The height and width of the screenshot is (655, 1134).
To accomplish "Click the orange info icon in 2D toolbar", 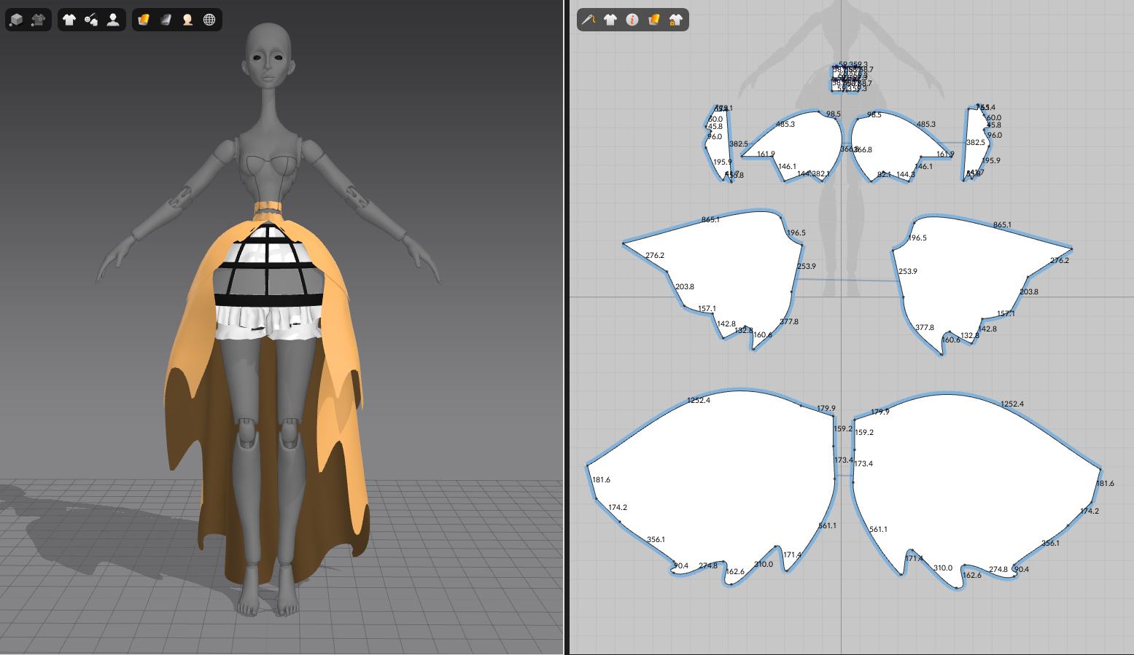I will (632, 20).
